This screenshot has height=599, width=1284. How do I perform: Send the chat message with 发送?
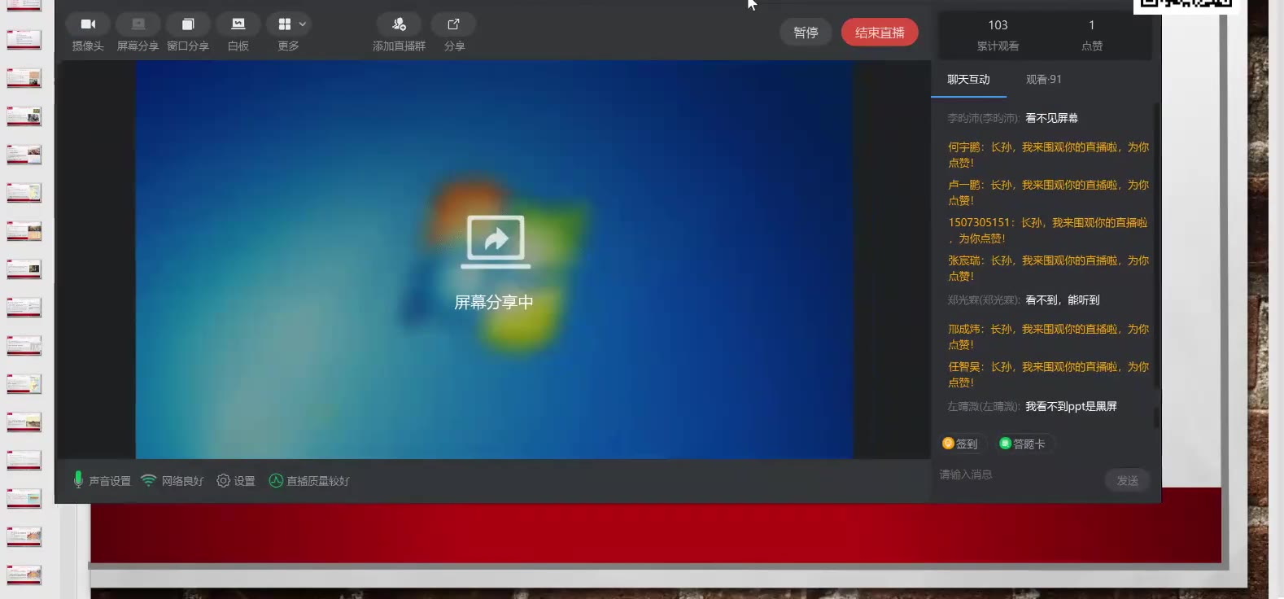(x=1127, y=481)
